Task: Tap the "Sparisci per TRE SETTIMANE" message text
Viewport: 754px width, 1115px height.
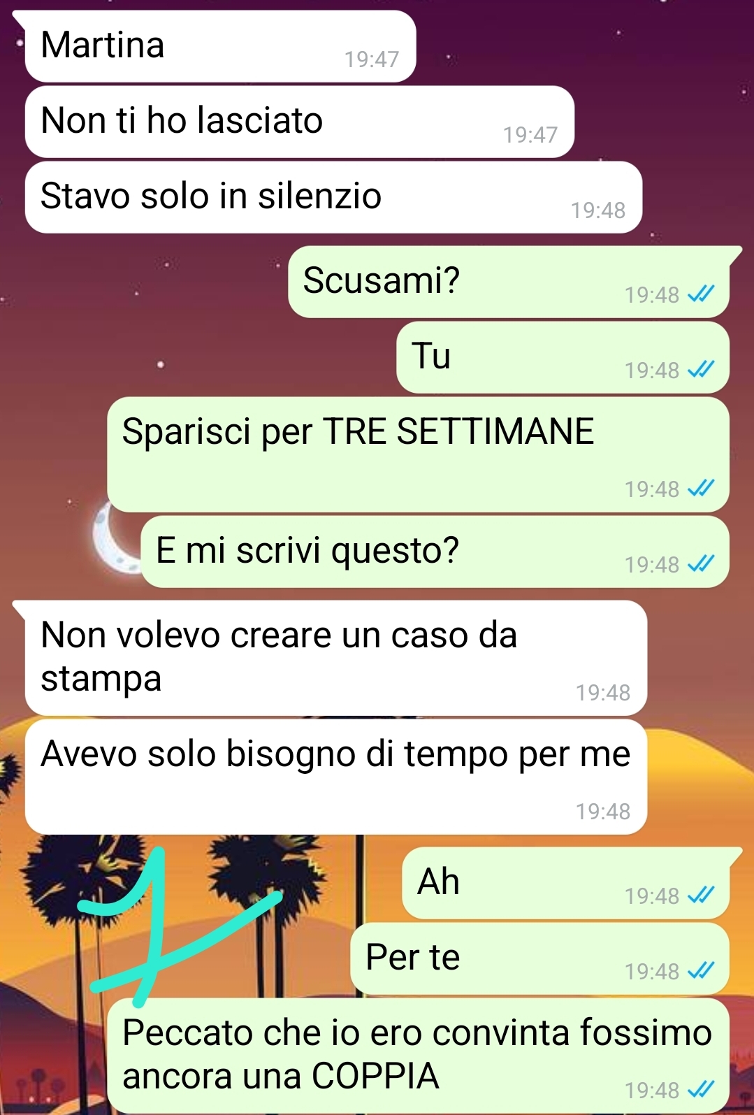Action: point(358,431)
